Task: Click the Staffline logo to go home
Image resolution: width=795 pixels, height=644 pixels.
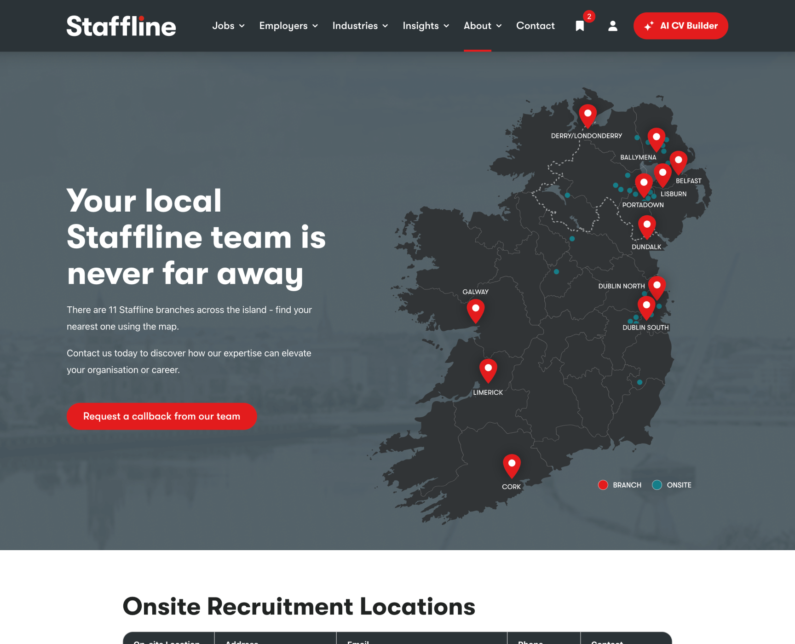Action: 121,26
